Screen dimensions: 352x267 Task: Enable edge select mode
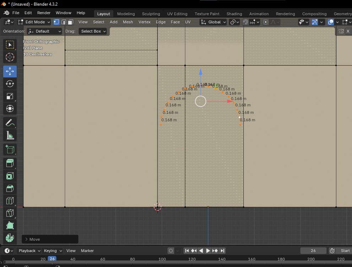click(x=64, y=22)
